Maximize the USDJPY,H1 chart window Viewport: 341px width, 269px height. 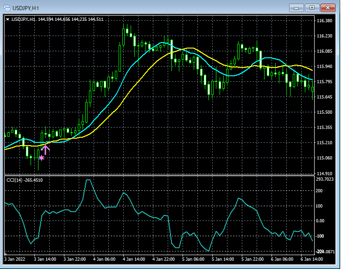point(312,7)
